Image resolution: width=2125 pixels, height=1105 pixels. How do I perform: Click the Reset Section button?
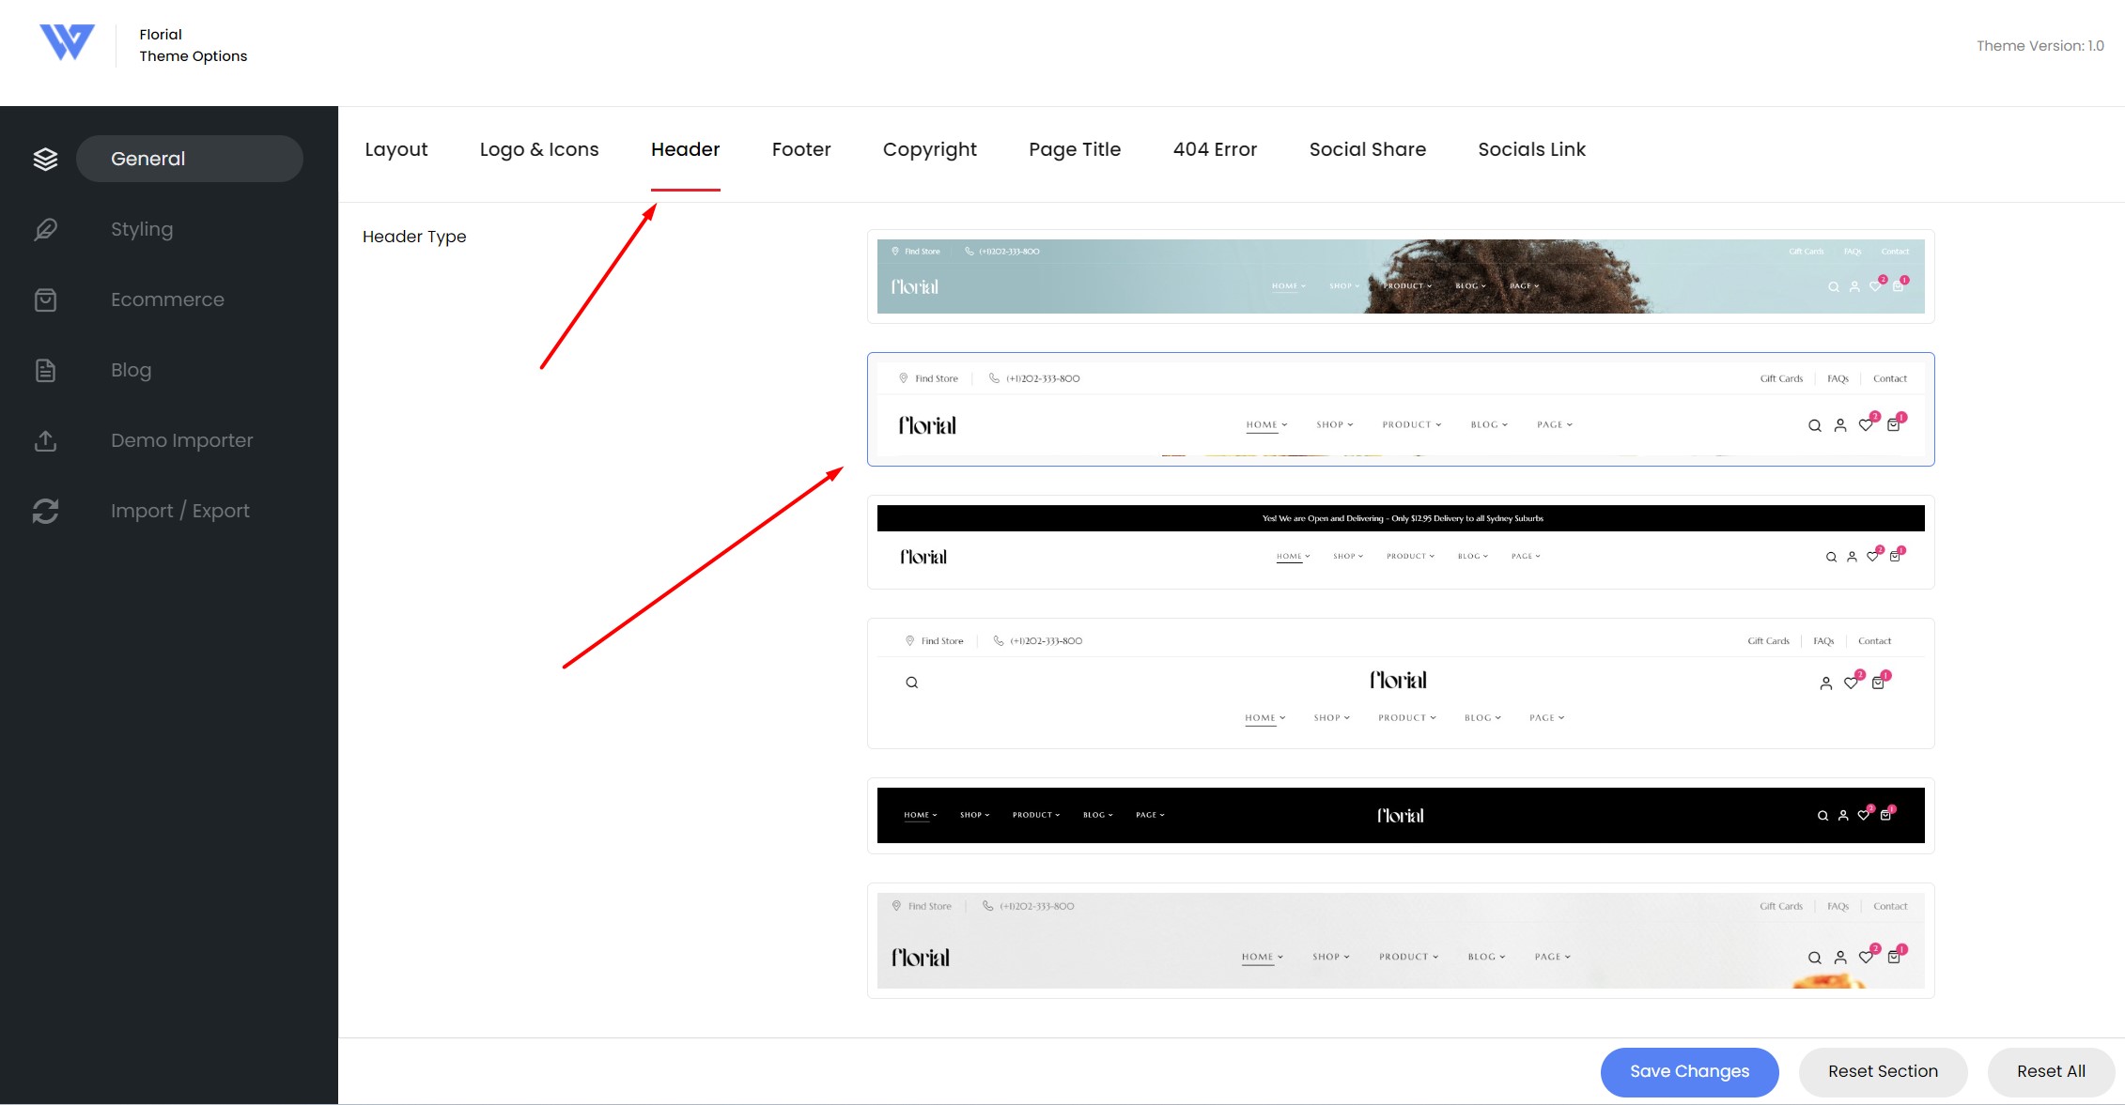pyautogui.click(x=1883, y=1071)
